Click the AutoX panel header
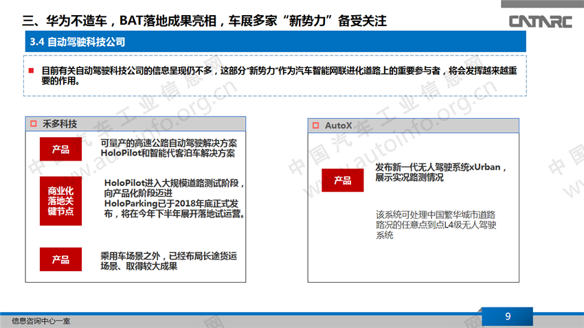Image resolution: width=584 pixels, height=328 pixels. pos(413,126)
